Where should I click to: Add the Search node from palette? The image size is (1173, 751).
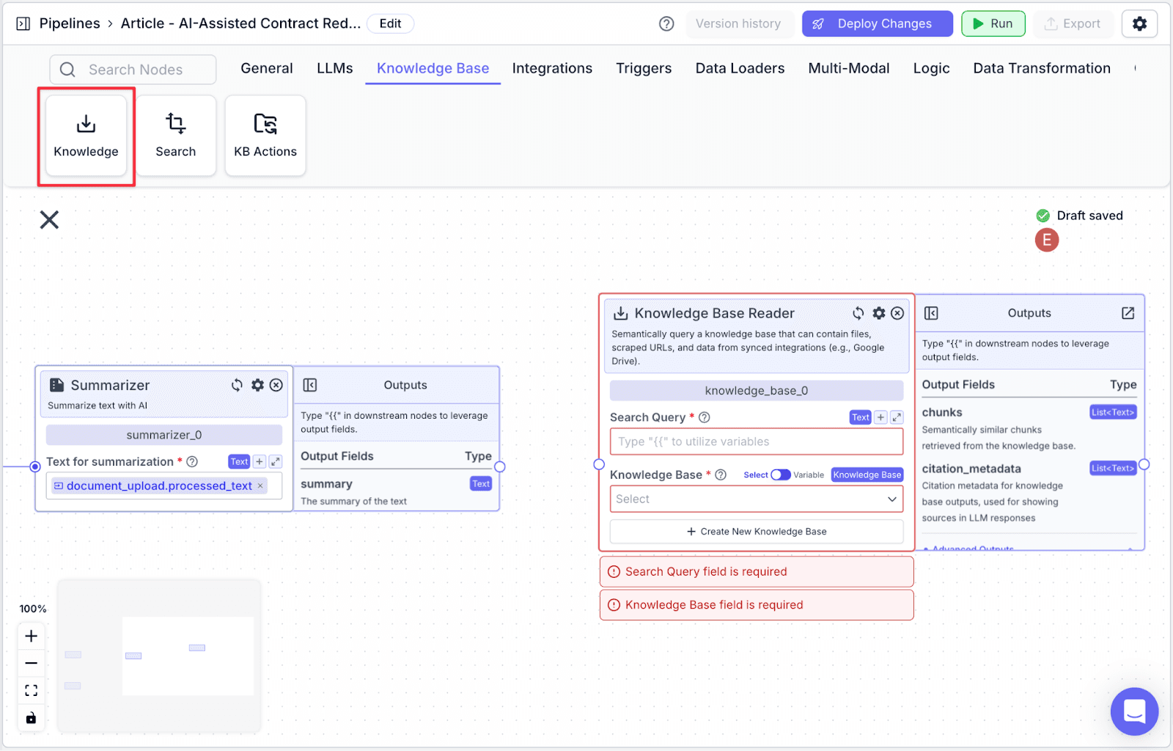(175, 136)
